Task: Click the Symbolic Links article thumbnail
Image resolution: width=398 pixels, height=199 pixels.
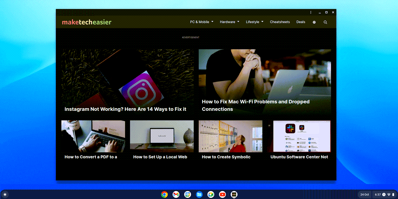Action: pyautogui.click(x=230, y=136)
